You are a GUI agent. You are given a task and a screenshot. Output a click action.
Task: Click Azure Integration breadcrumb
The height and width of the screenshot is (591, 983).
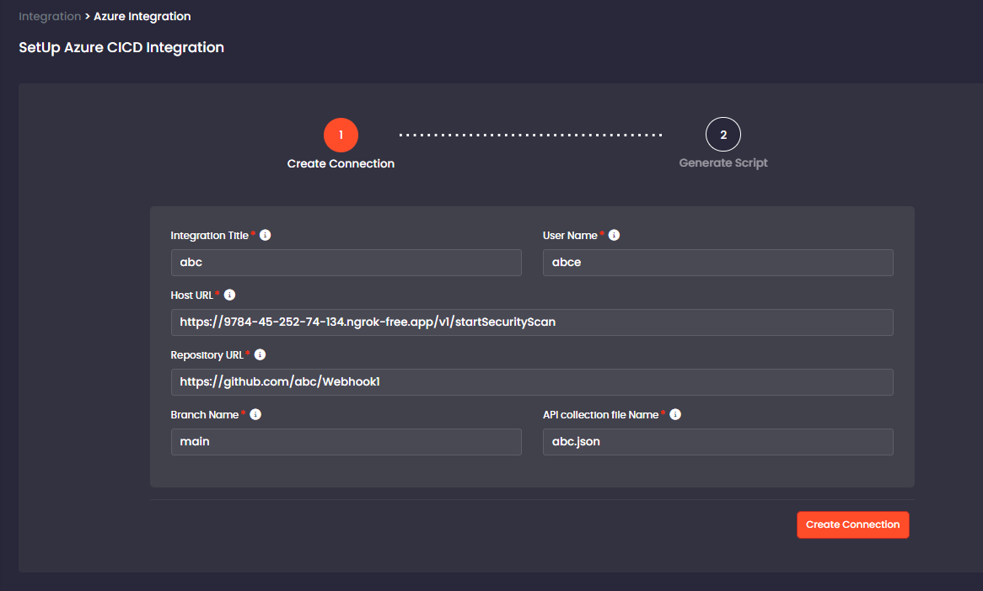pos(142,16)
